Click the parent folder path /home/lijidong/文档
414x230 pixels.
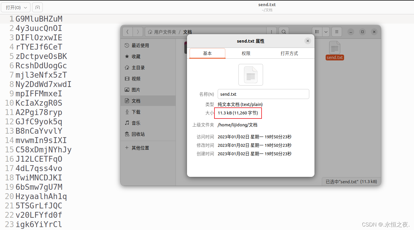pos(238,125)
